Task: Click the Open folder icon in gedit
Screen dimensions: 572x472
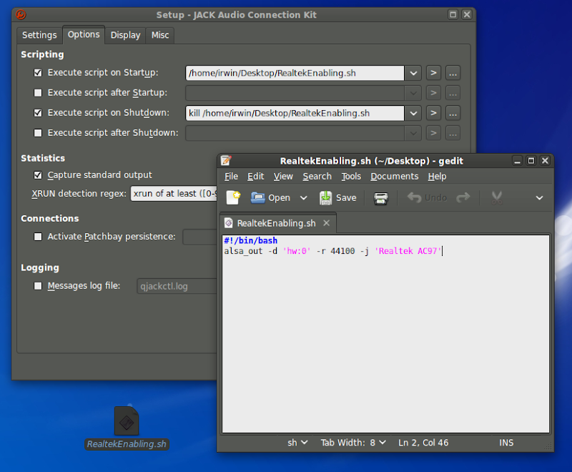Action: (x=258, y=197)
